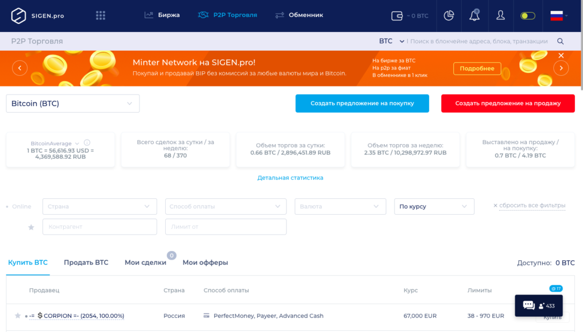Click the Курс column header
583x332 pixels.
click(410, 290)
